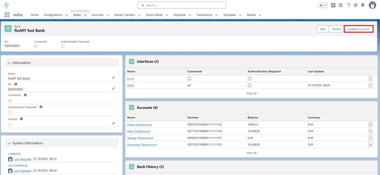This screenshot has width=380, height=175.
Task: Toggle the Connected checkbox in Information section
Action: [10, 101]
